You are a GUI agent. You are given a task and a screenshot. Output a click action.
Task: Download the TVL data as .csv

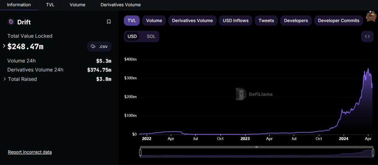click(x=99, y=46)
